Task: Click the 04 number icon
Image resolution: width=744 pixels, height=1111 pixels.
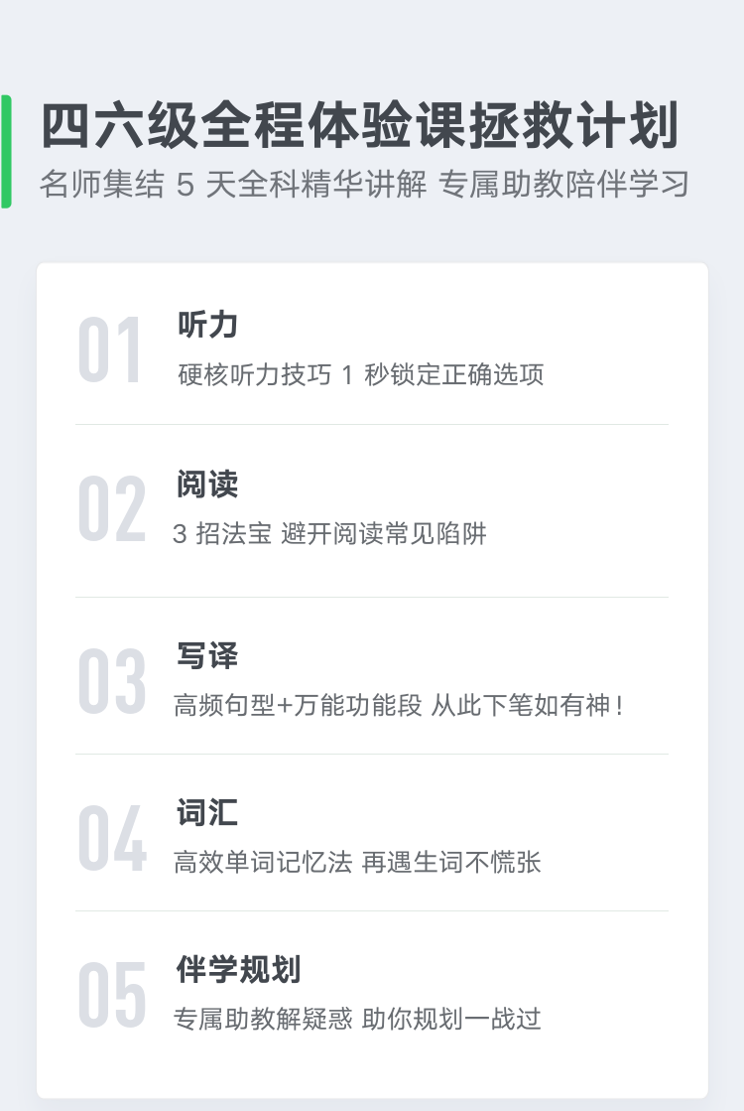Action: pos(112,838)
